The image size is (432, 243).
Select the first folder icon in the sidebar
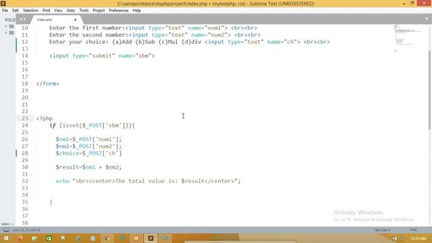(11, 26)
